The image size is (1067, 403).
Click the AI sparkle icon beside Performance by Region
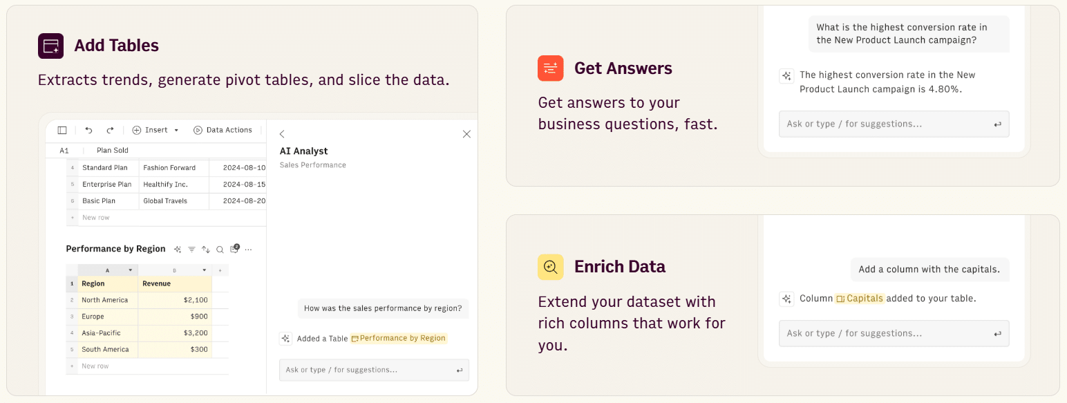tap(178, 249)
